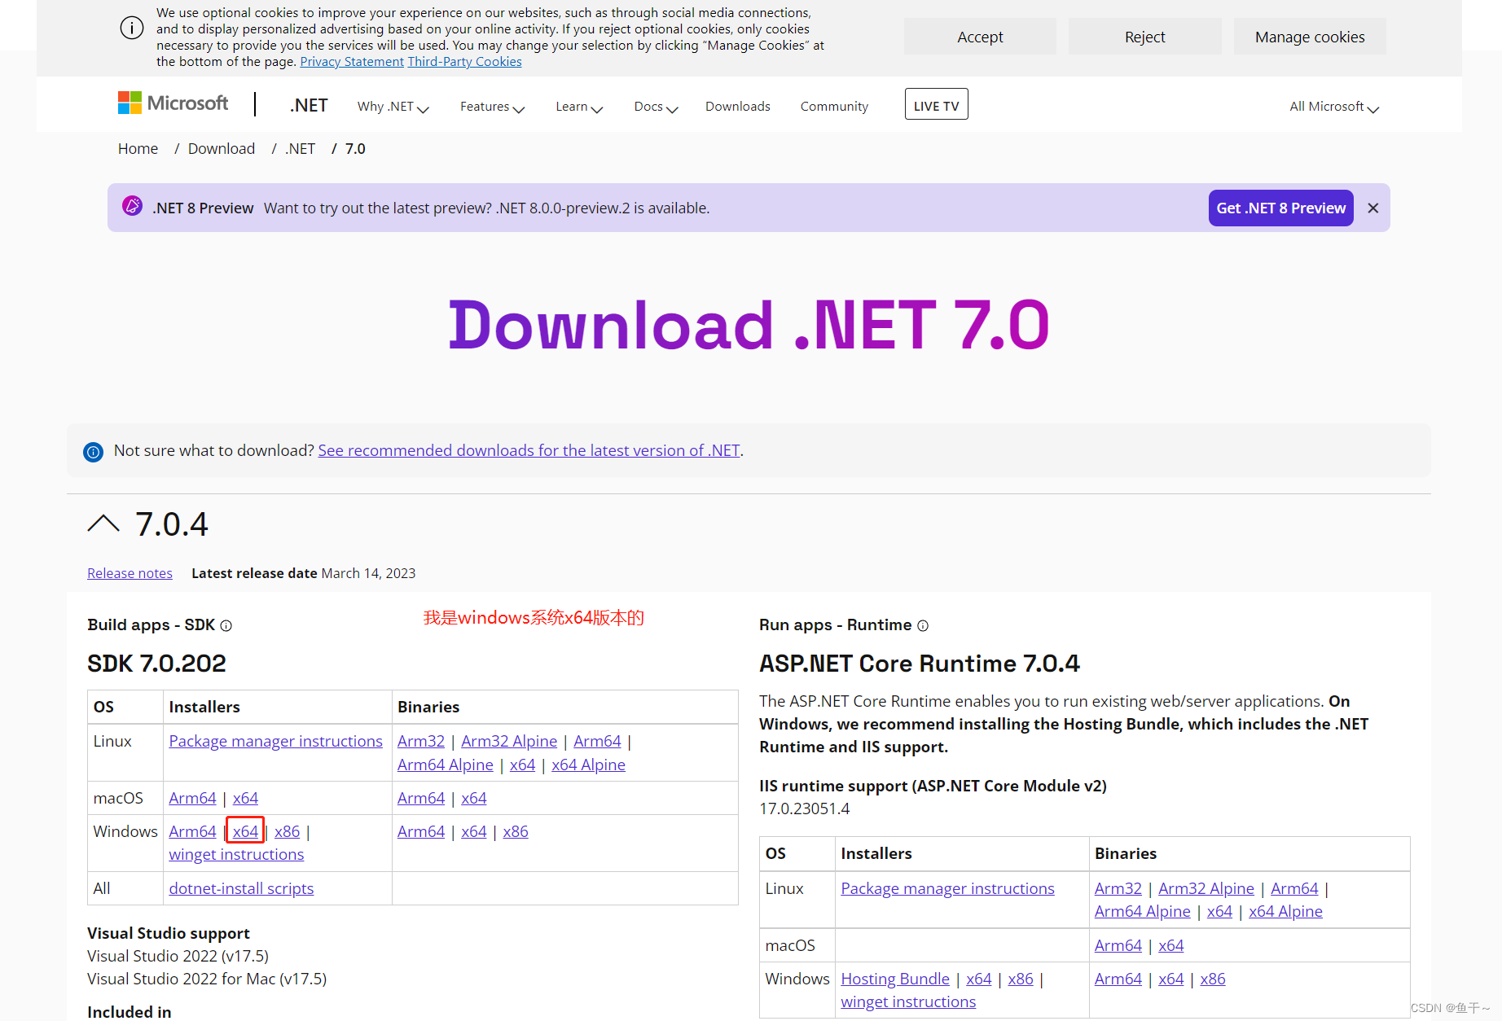The image size is (1502, 1021).
Task: Download the Windows Hosting Bundle
Action: click(895, 979)
